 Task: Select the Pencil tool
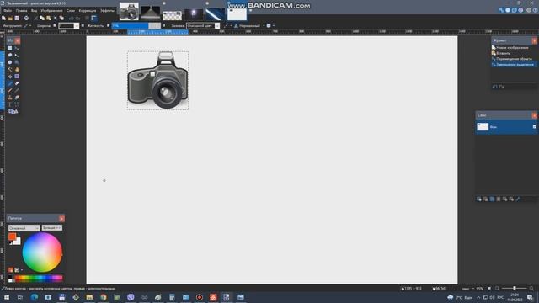tap(9, 90)
